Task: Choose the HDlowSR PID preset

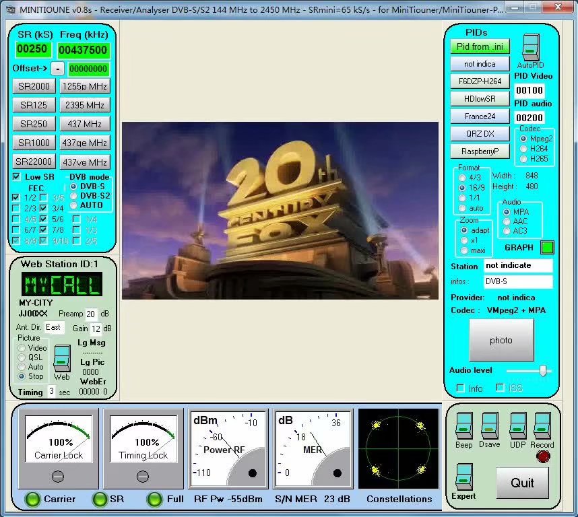Action: tap(480, 99)
